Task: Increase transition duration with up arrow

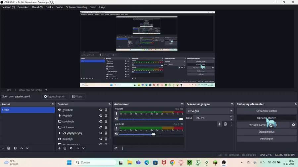Action: [x=231, y=116]
